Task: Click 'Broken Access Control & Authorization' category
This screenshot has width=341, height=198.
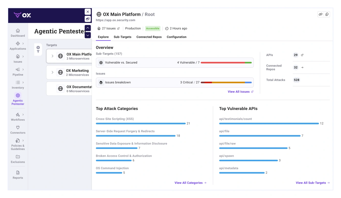Action: point(124,156)
